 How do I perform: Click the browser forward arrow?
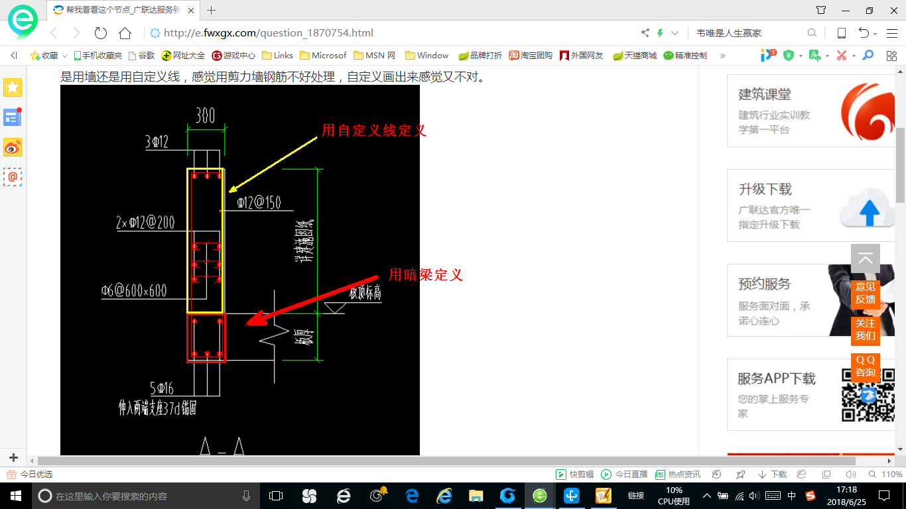point(76,33)
